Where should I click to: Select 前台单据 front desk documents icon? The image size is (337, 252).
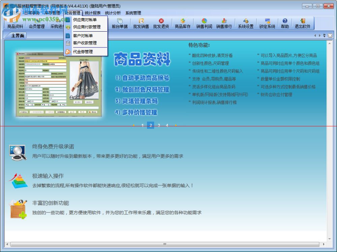tap(120, 24)
